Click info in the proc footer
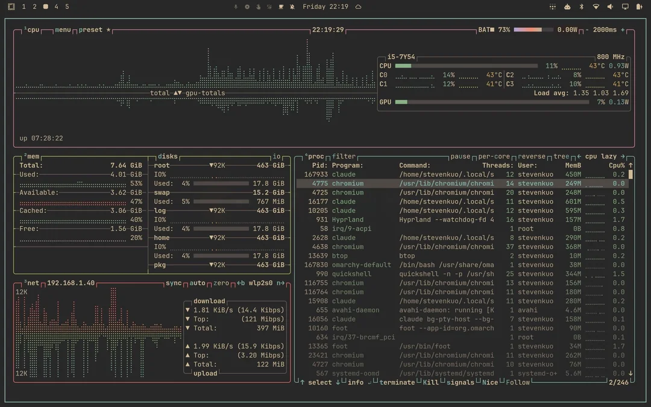The height and width of the screenshot is (407, 651). point(356,382)
